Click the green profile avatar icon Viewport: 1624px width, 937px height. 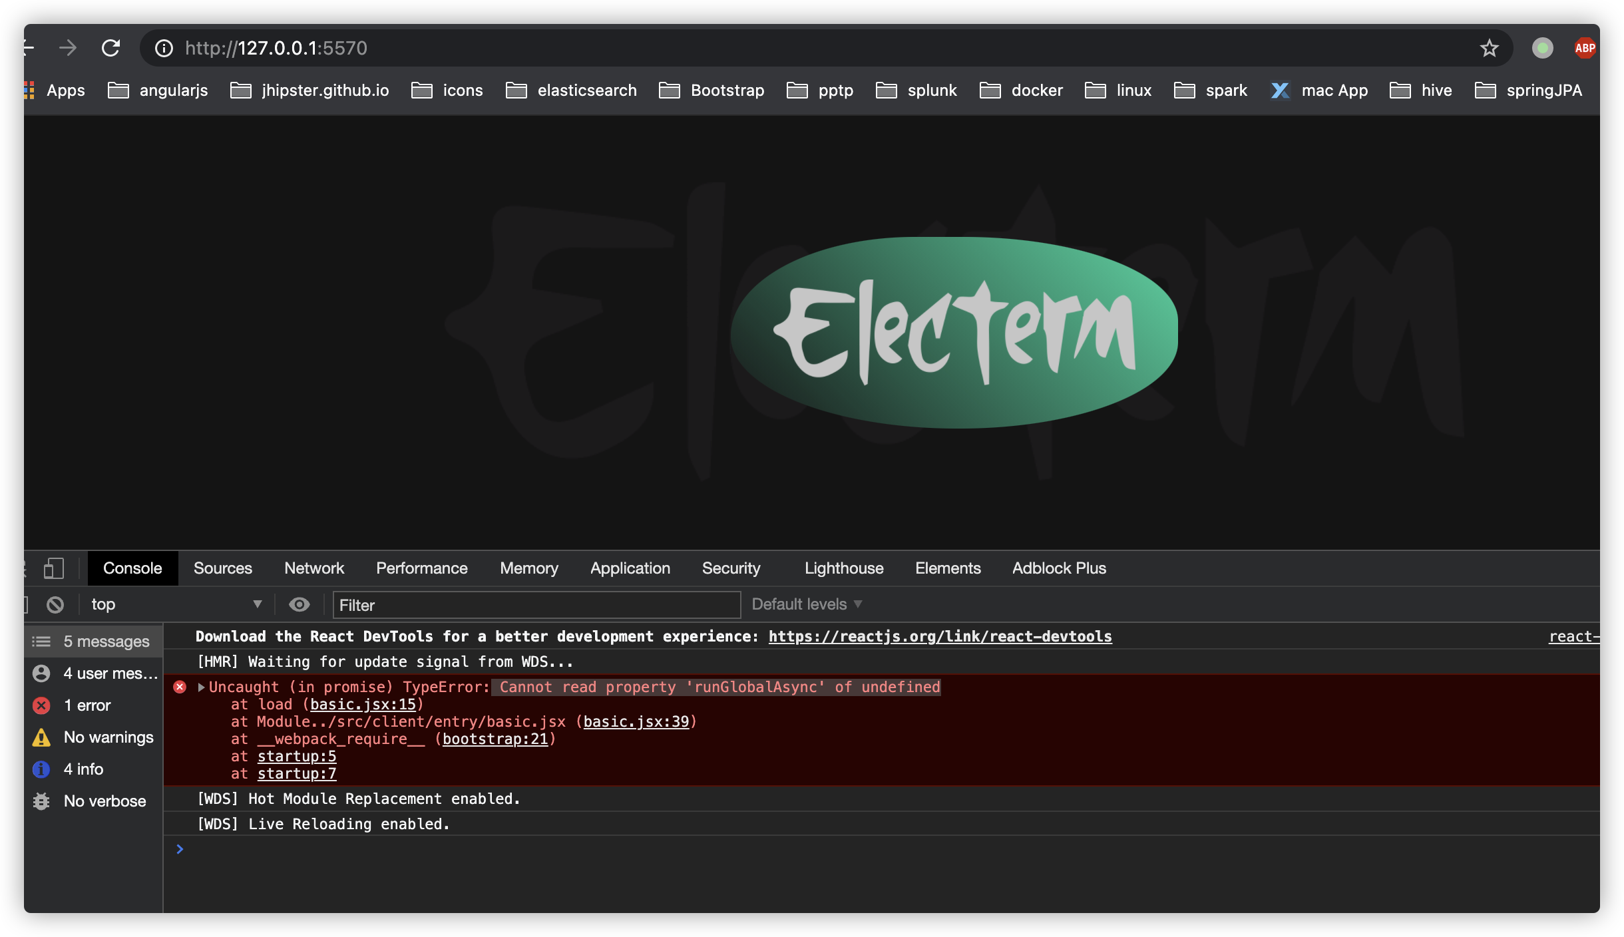(x=1542, y=48)
